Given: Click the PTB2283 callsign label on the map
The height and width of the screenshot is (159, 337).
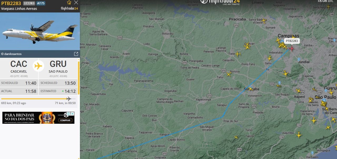Looking at the screenshot, I should pyautogui.click(x=292, y=41).
